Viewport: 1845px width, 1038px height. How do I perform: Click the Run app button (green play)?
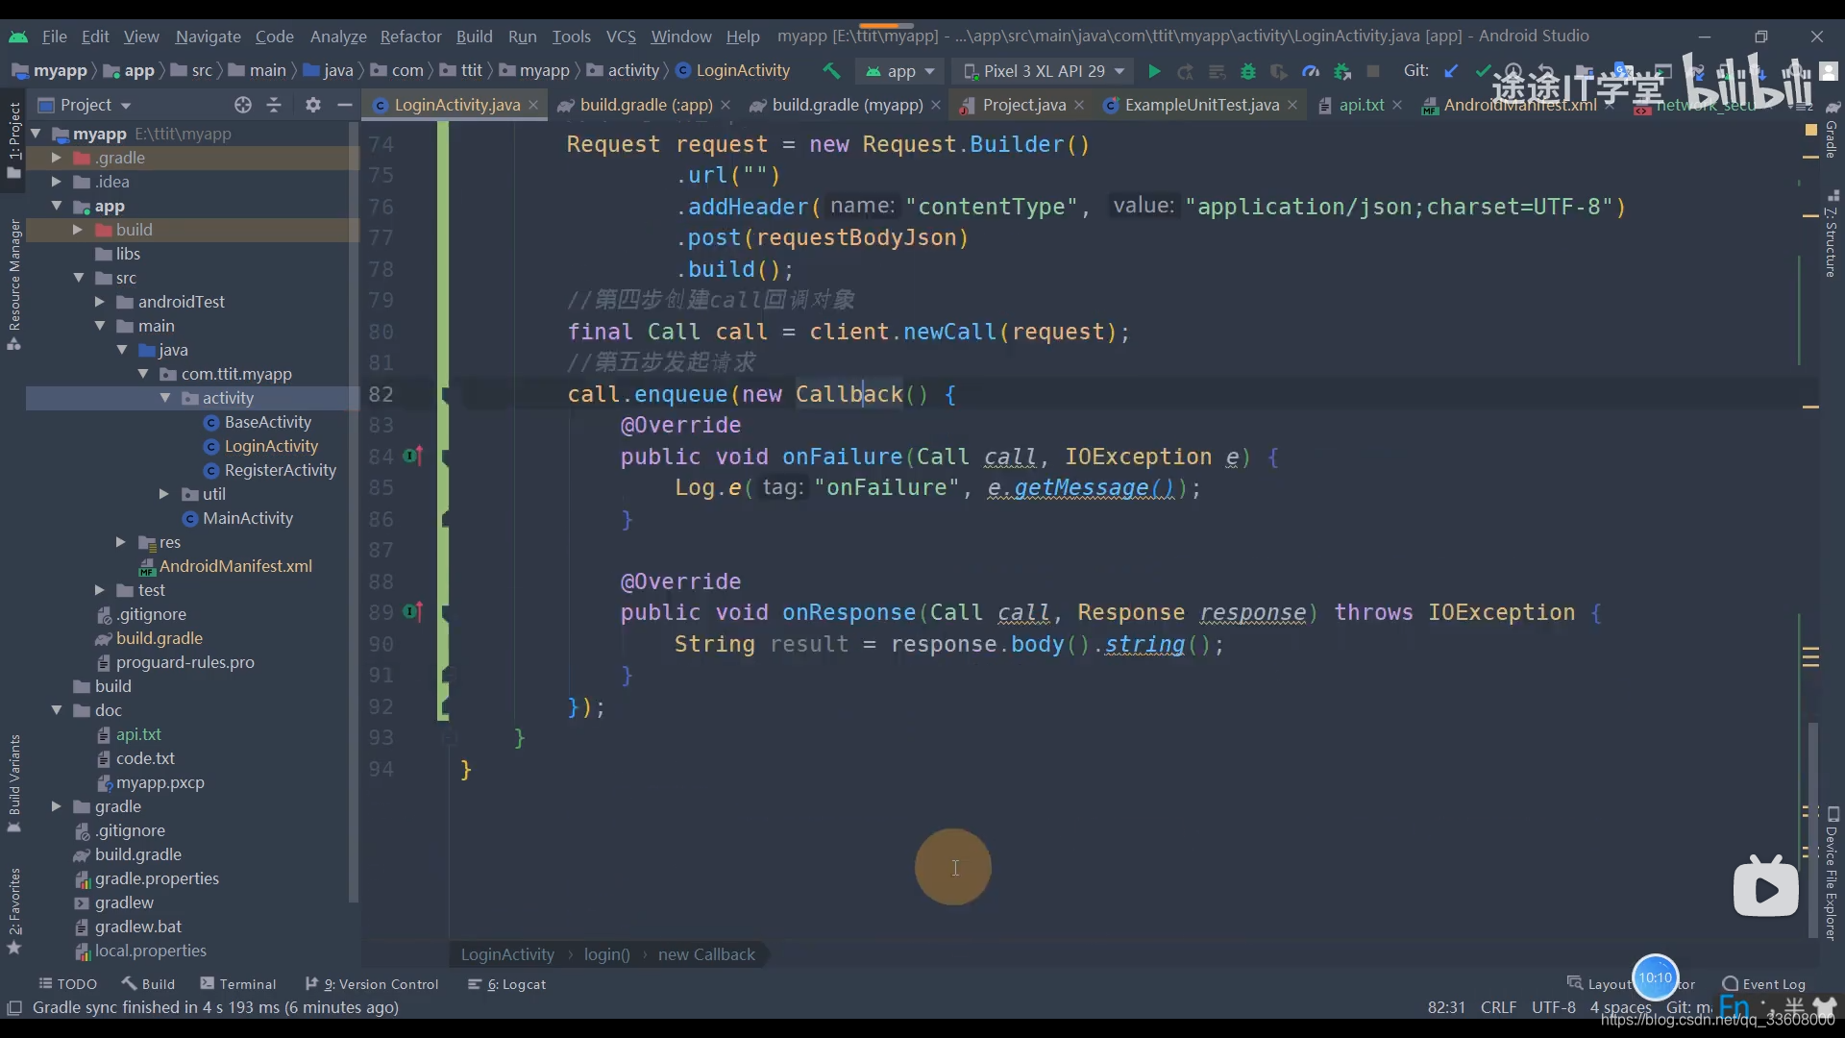pos(1152,70)
